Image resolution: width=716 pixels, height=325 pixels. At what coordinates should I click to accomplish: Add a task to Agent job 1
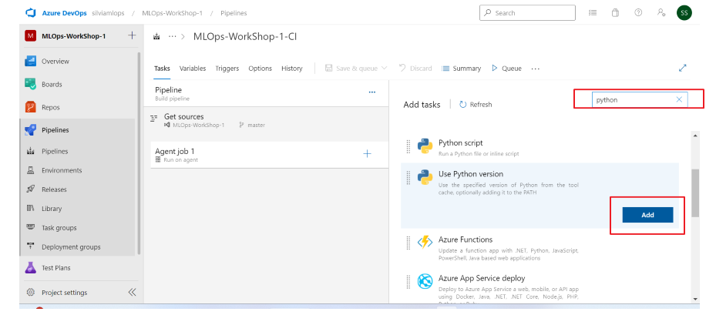coord(367,154)
